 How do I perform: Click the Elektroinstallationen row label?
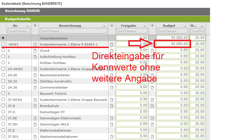pyautogui.click(x=56, y=130)
